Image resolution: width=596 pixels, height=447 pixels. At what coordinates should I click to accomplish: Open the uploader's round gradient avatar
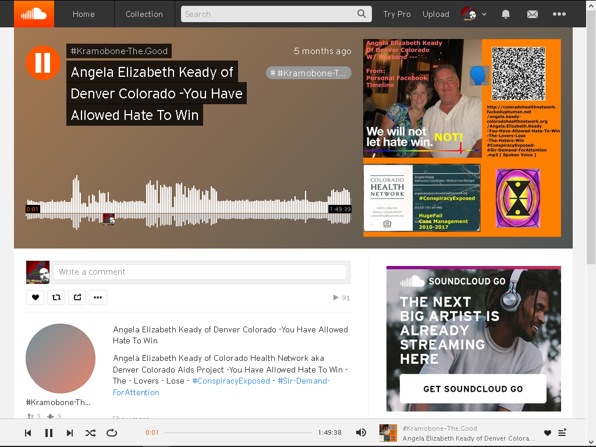click(x=61, y=359)
